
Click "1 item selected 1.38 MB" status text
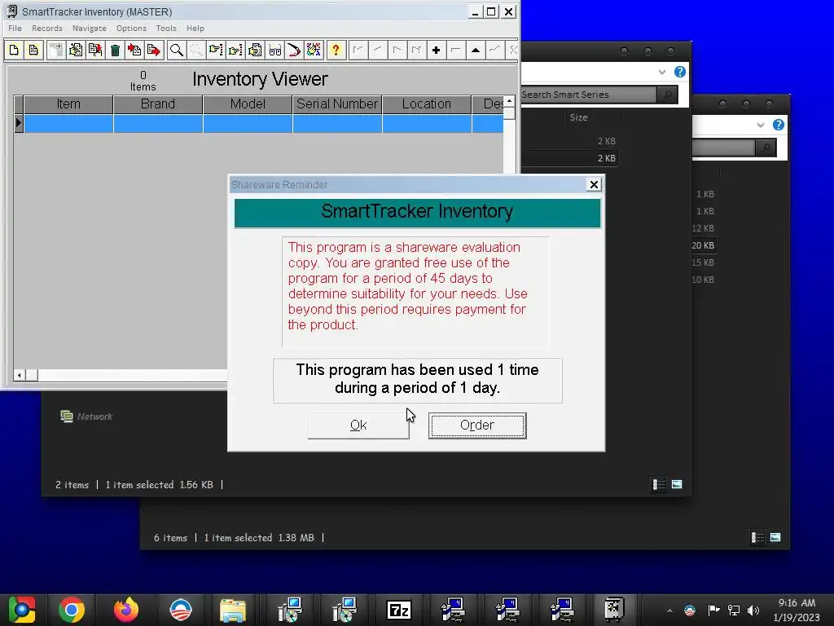click(259, 538)
